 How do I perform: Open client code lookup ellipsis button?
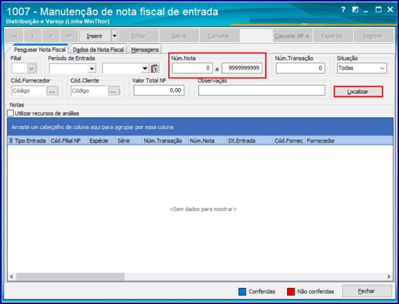[113, 91]
